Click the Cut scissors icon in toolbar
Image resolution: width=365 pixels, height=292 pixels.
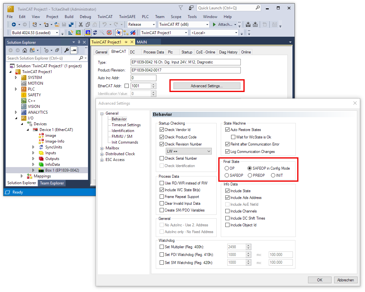80,24
